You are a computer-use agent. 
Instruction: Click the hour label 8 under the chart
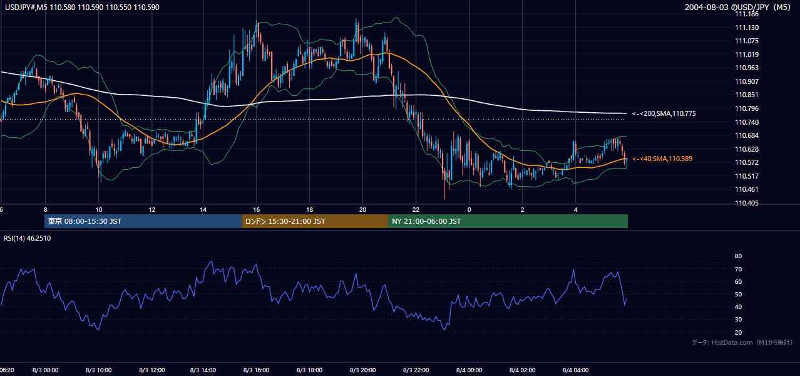point(45,209)
